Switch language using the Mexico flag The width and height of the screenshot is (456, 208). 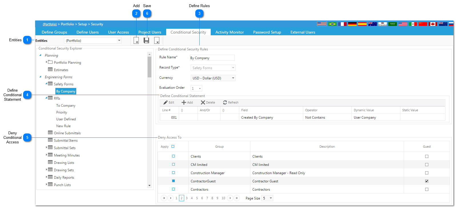pyautogui.click(x=413, y=24)
